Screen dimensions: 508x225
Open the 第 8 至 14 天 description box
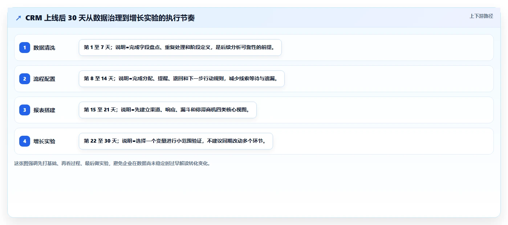182,79
